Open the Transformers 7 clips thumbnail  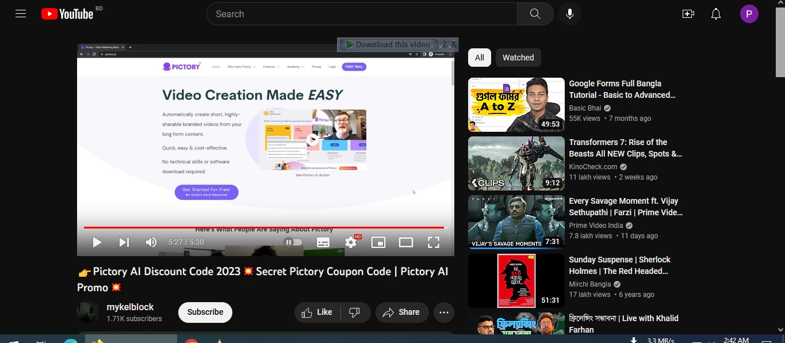click(x=516, y=163)
